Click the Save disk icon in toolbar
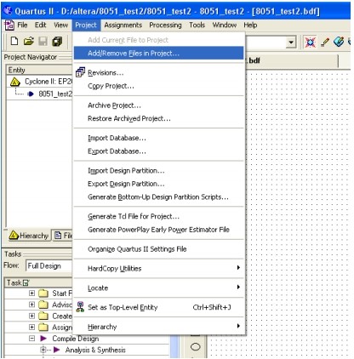Screen dimensions: 354x359 pos(43,42)
